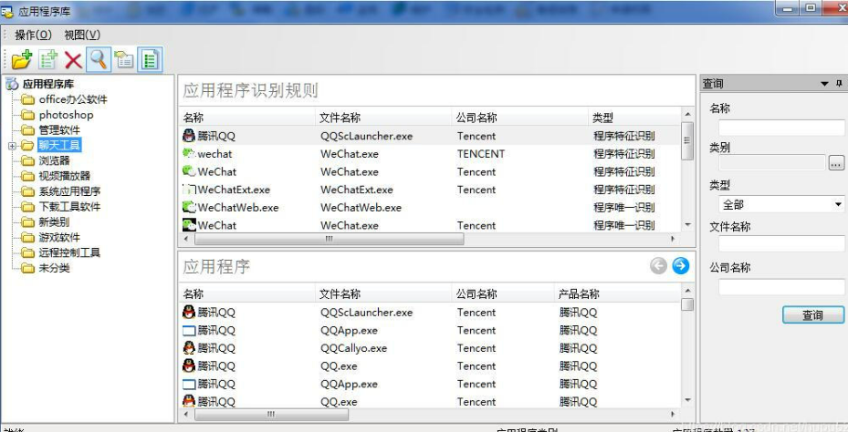This screenshot has width=848, height=432.
Task: Select the 远程控制工具 category
Action: 69,252
